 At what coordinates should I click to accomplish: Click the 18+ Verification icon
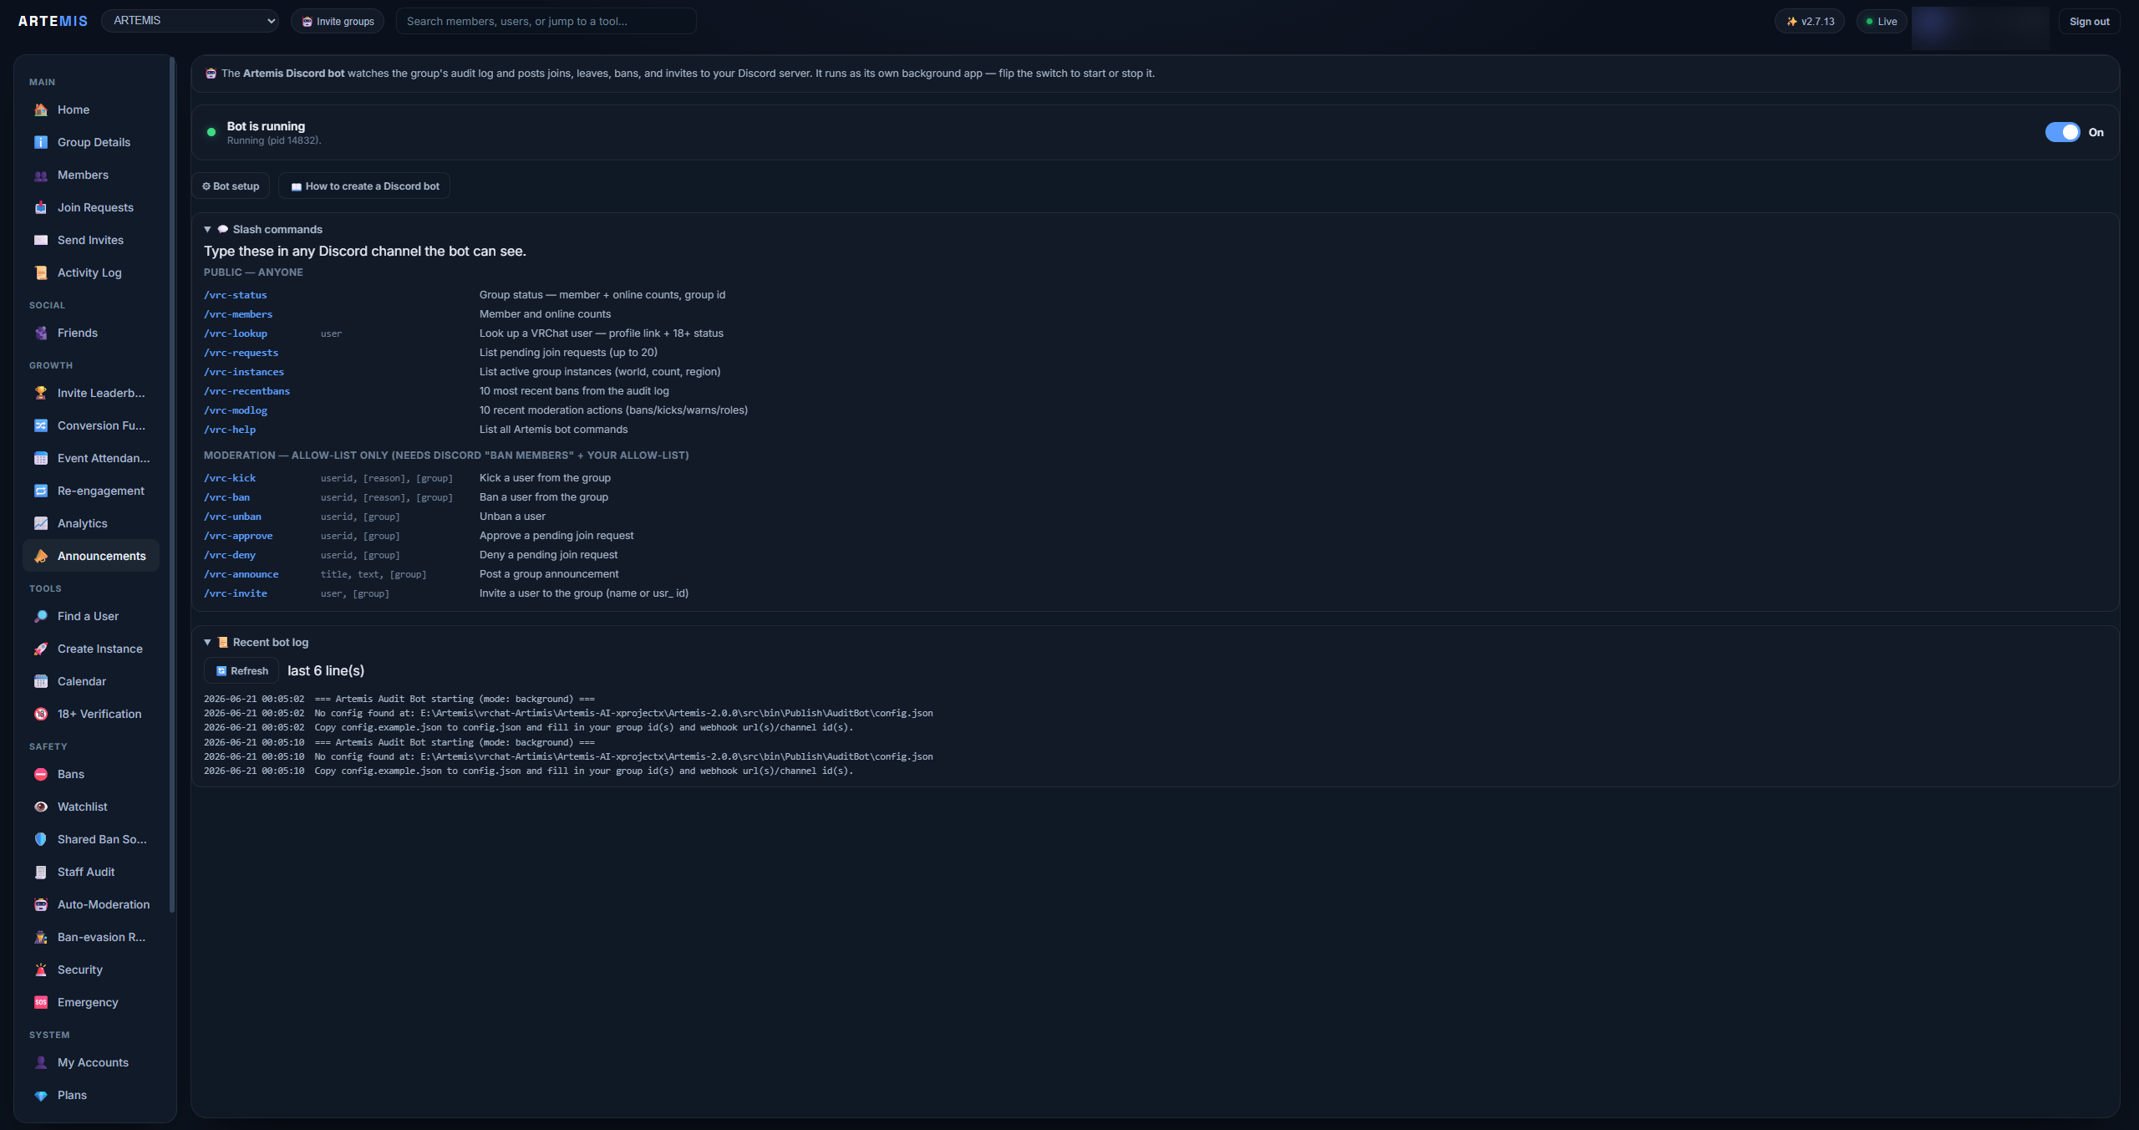pos(41,714)
